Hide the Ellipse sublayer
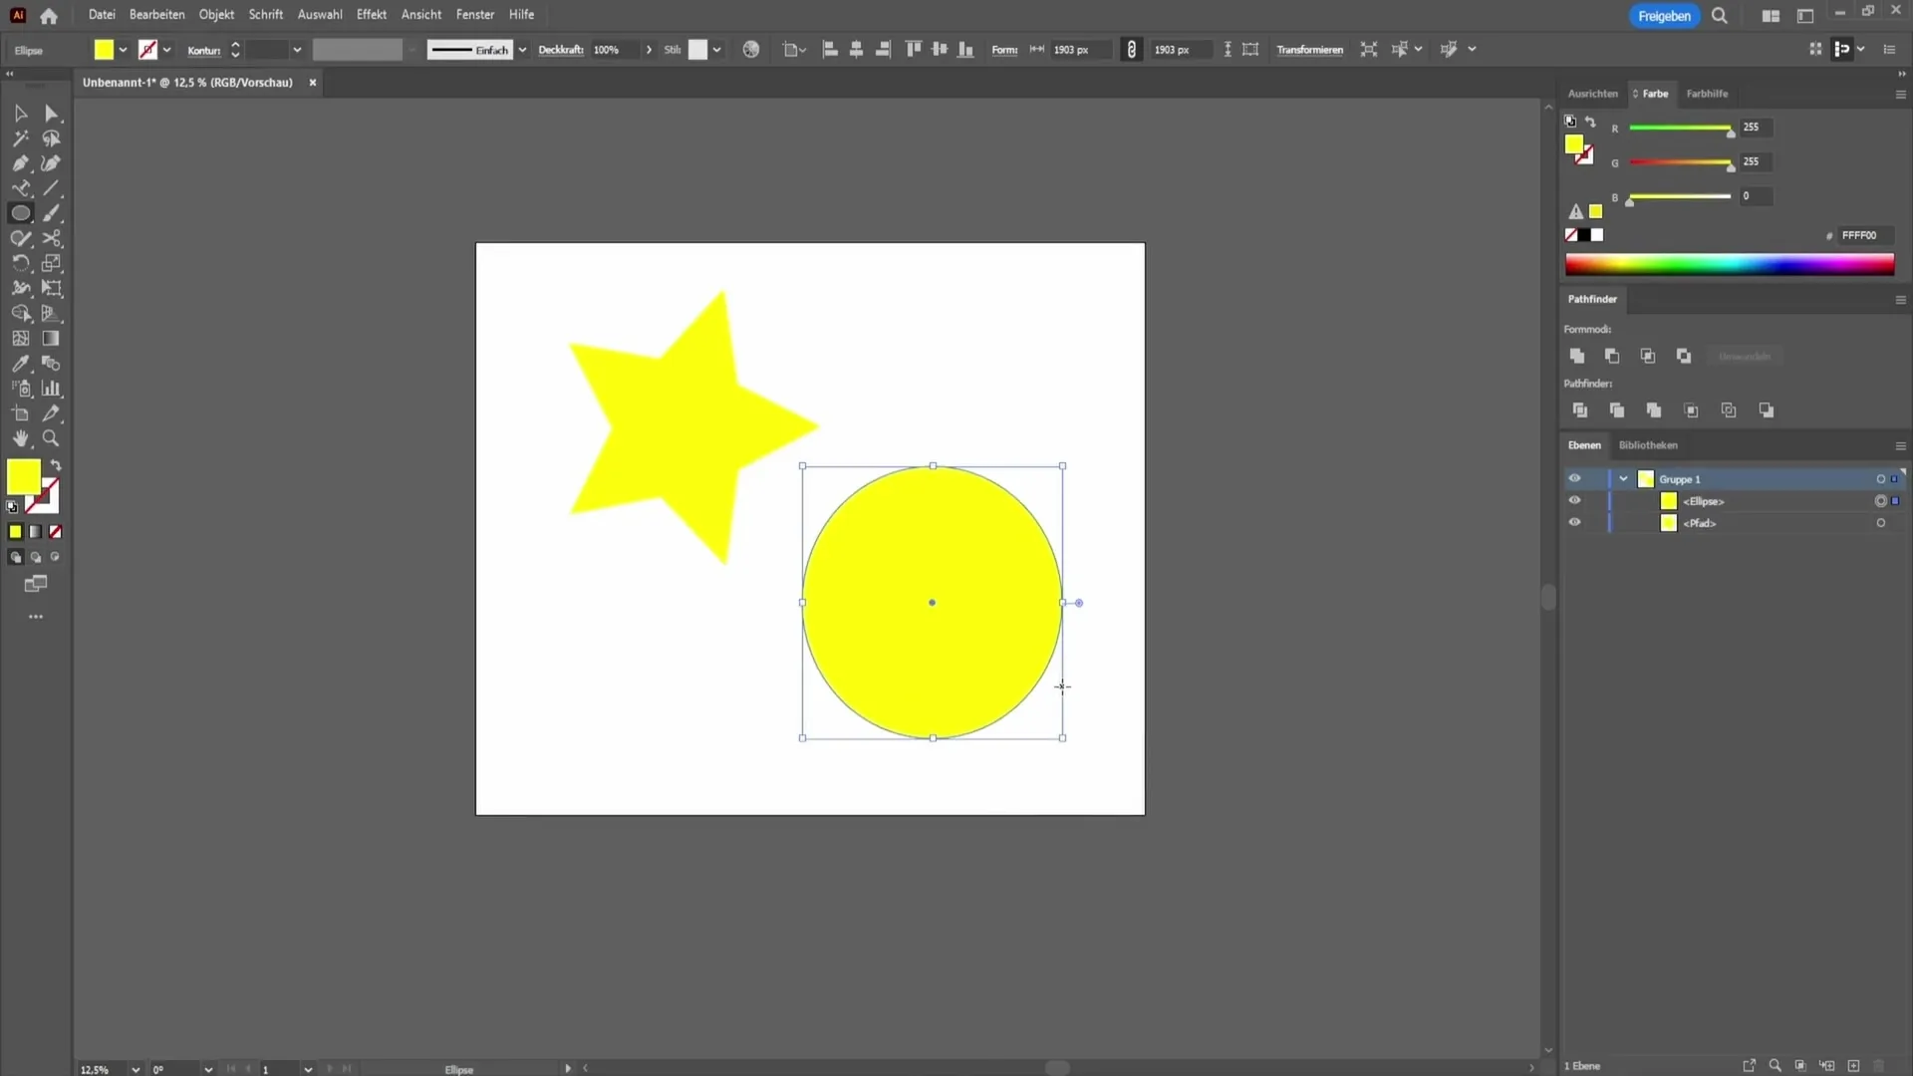Screen dimensions: 1913x1076 [1574, 501]
